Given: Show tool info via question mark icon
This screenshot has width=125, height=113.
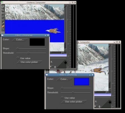Looking at the screenshot, I should 3,30.
